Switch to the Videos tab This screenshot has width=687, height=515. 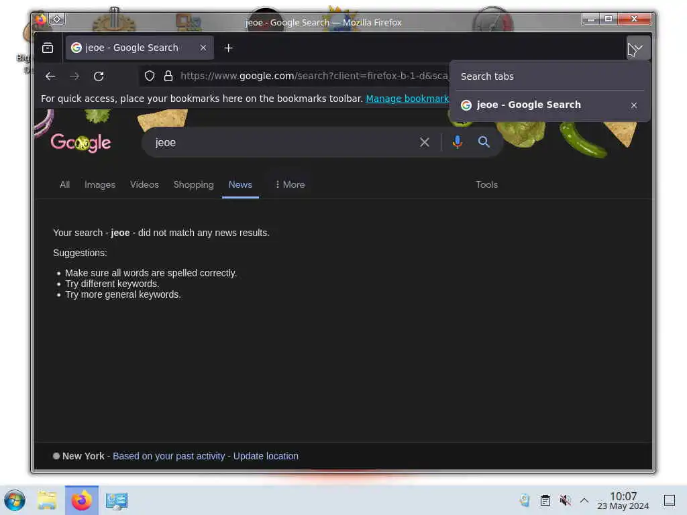point(144,184)
